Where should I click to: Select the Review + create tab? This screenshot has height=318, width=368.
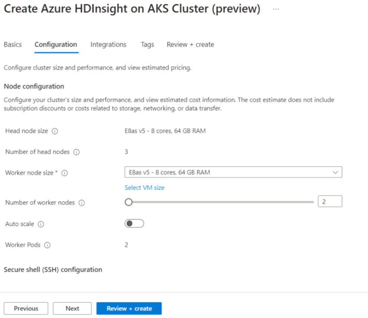coord(190,45)
